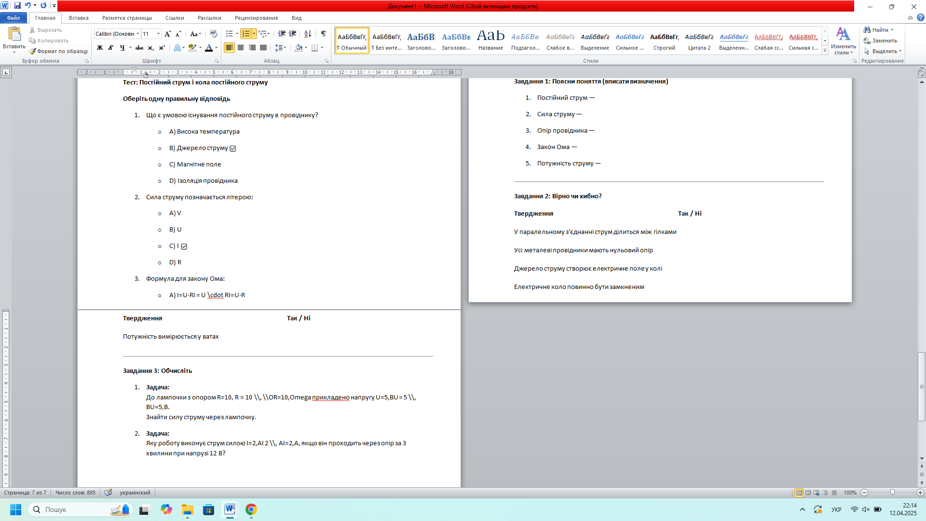Click the Shrink Font icon
Viewport: 926px width, 521px height.
[x=178, y=34]
